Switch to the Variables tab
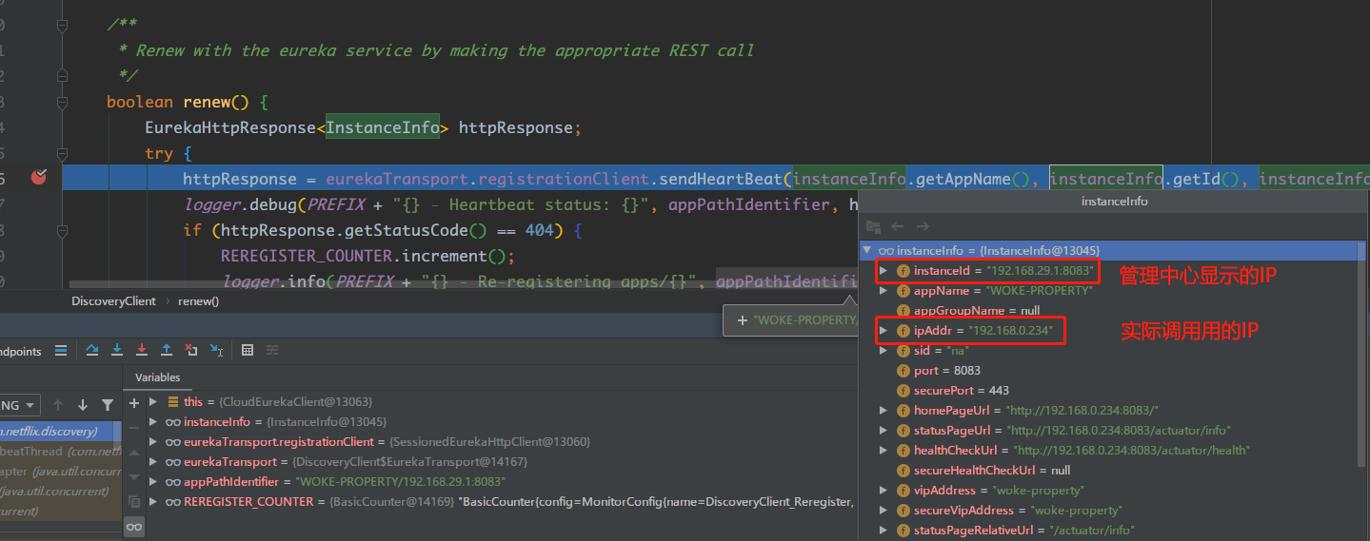Screen dimensions: 1370x541 [x=157, y=377]
